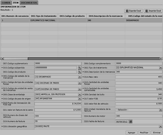Click the Exportar Excel button
The width and height of the screenshot is (163, 135).
click(x=133, y=11)
